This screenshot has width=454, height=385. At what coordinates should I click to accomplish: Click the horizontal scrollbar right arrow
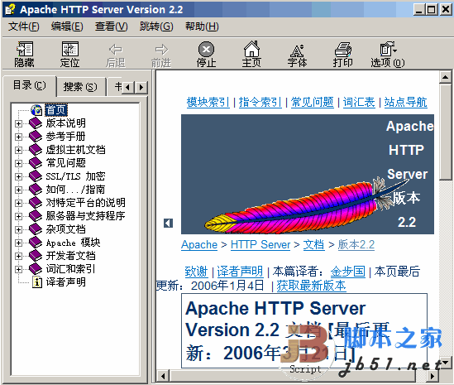click(432, 376)
